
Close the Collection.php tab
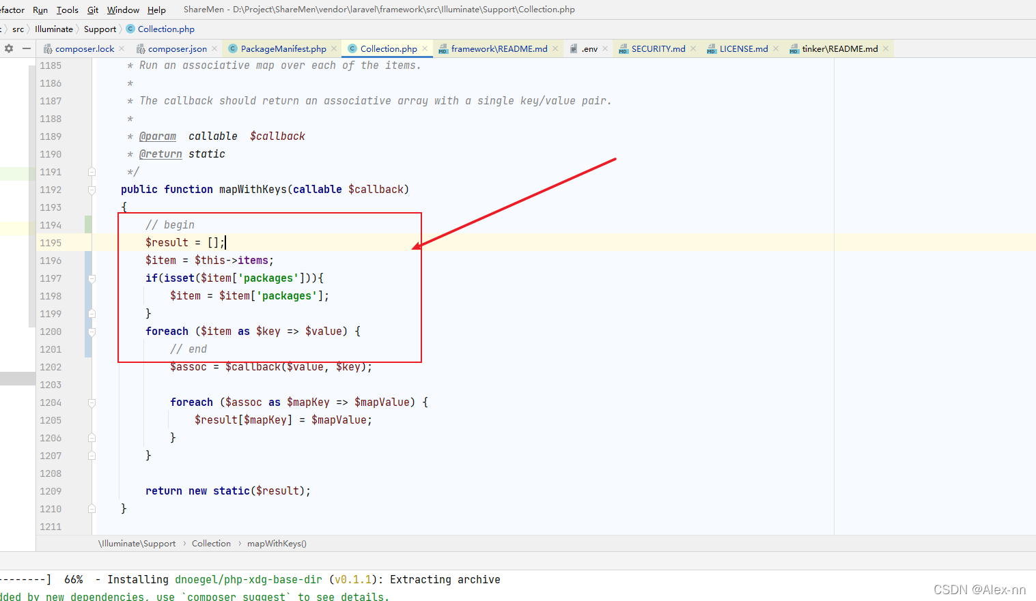(x=425, y=48)
